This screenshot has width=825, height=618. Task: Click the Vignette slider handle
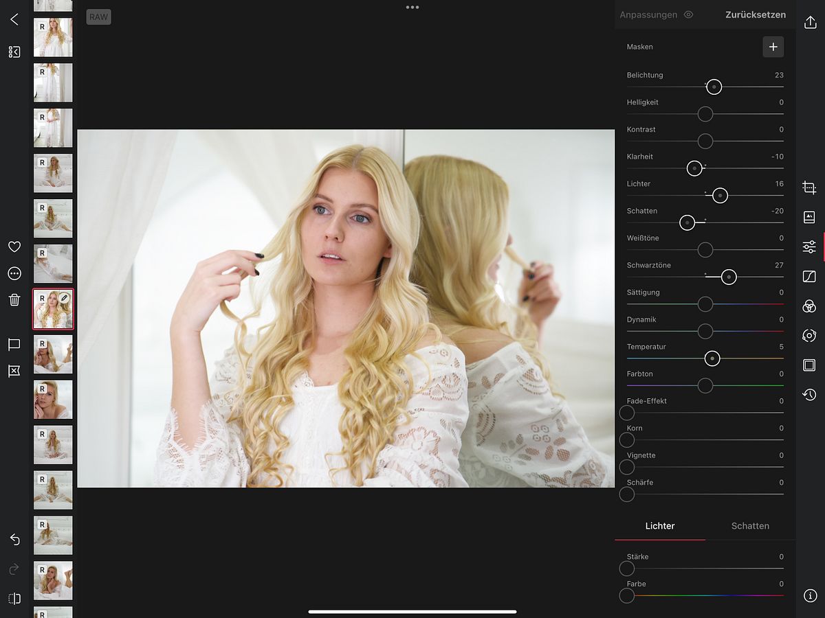pos(627,467)
